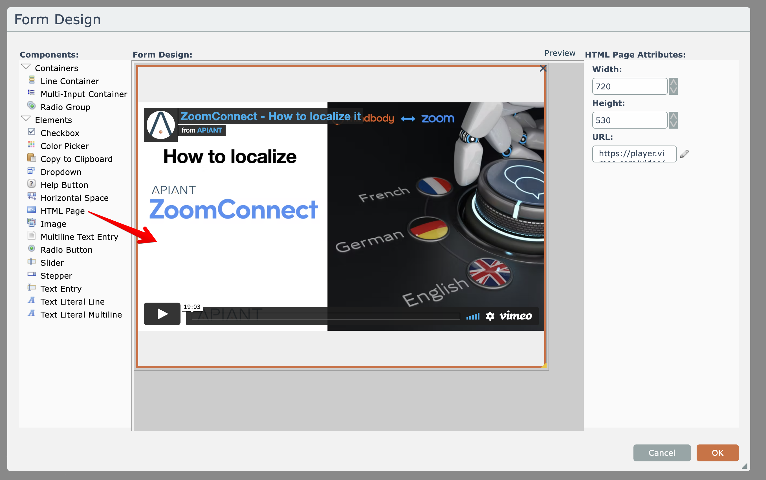Play the ZoomConnect video
Screen dimensions: 766x480
pyautogui.click(x=162, y=314)
